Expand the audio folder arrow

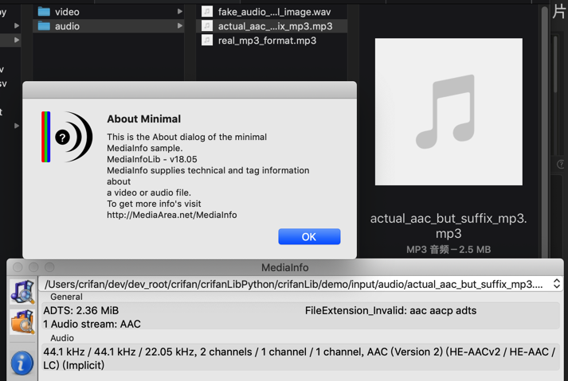tap(180, 25)
